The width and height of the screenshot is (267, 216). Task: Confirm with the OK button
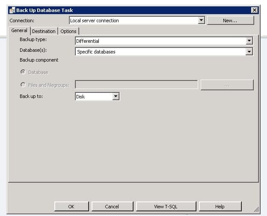(x=71, y=207)
